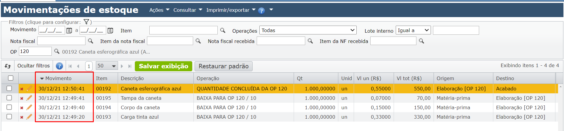Viewport: 564px width, 131px height.
Task: Click Restaurar padrão button
Action: [x=224, y=66]
